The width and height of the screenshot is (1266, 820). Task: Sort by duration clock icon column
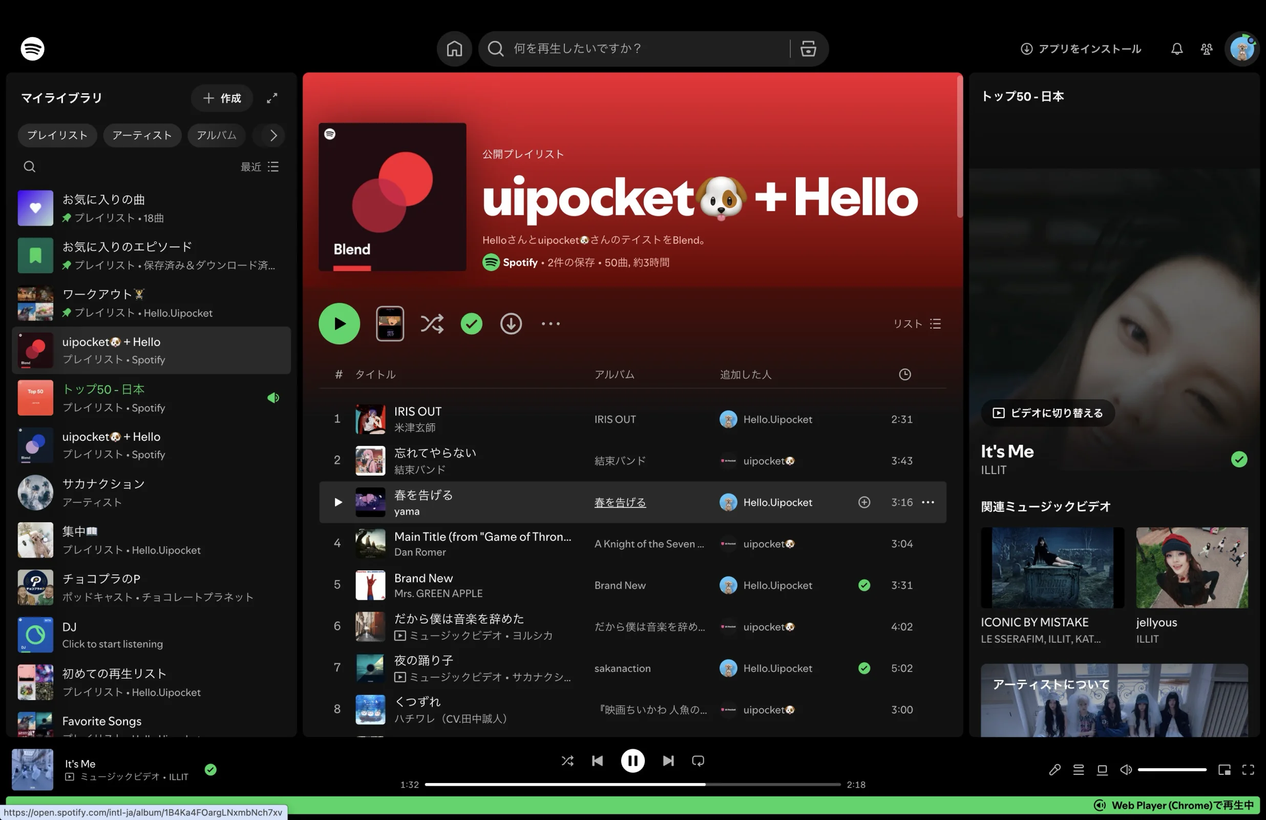[905, 374]
